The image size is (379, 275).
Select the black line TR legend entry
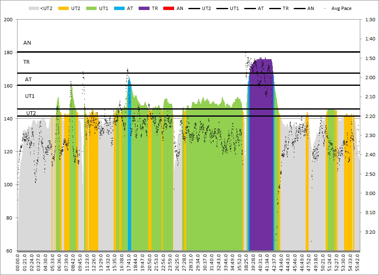(x=276, y=8)
